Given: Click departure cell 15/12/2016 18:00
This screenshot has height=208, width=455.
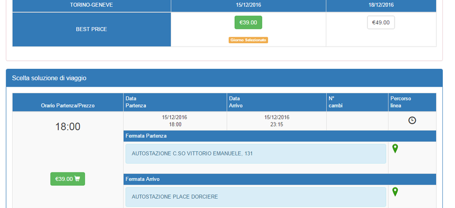Looking at the screenshot, I should pyautogui.click(x=175, y=121).
